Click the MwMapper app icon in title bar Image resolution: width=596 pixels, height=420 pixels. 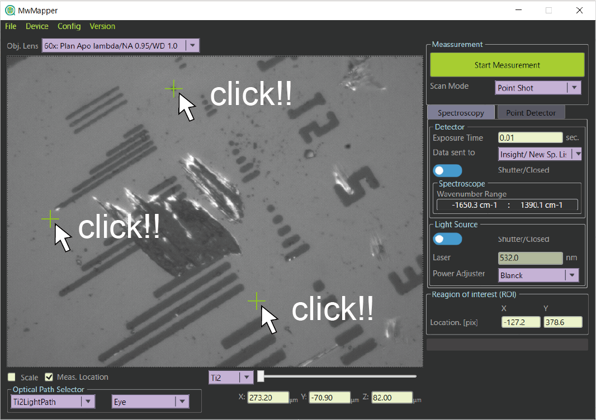[10, 10]
